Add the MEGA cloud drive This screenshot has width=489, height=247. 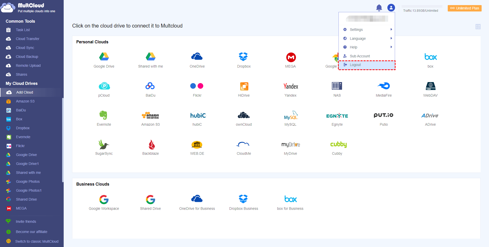(291, 57)
